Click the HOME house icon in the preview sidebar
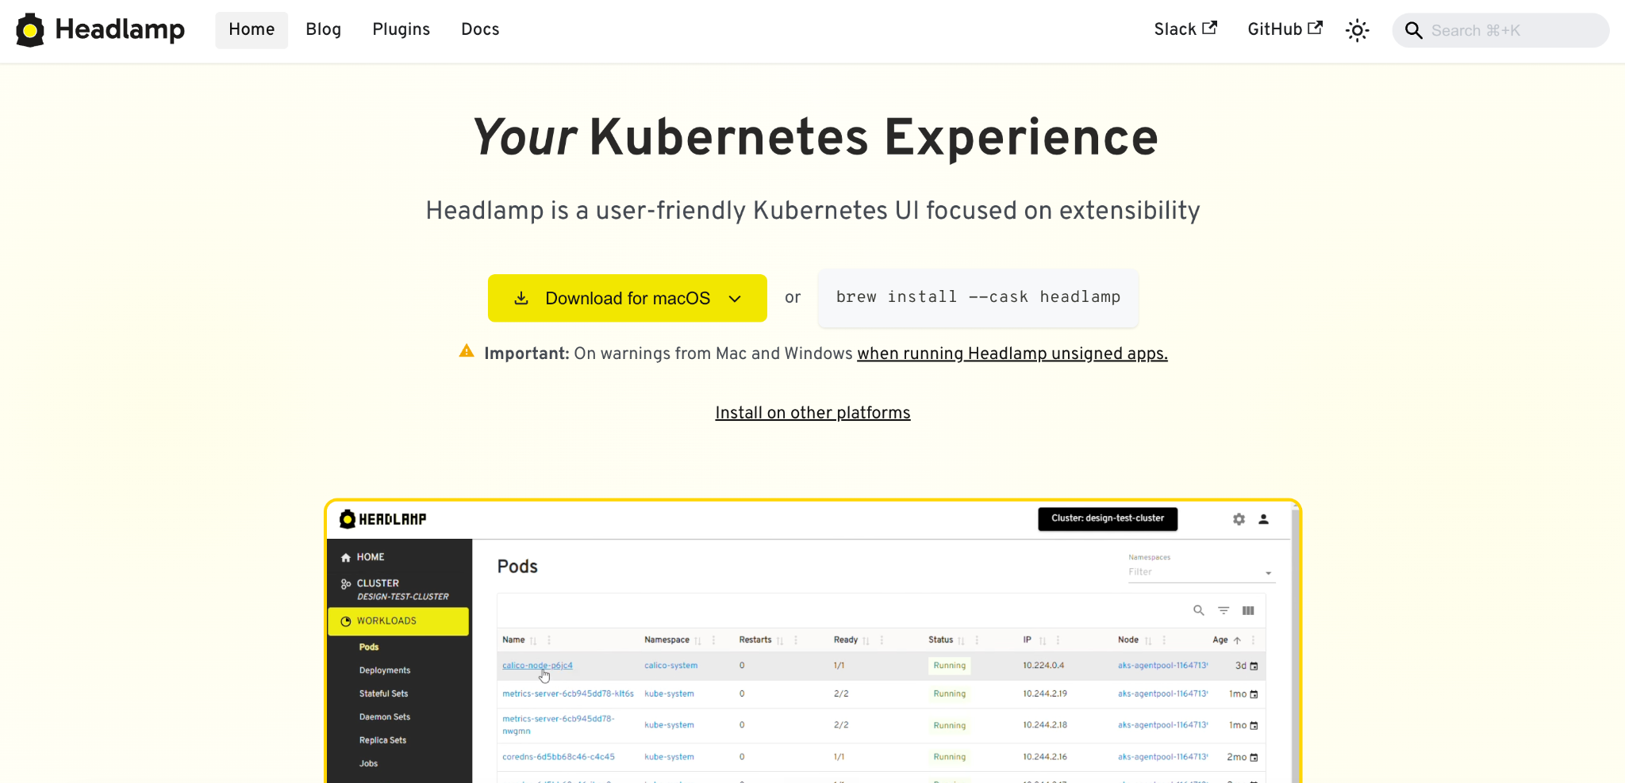Screen dimensions: 1625x783 (346, 558)
